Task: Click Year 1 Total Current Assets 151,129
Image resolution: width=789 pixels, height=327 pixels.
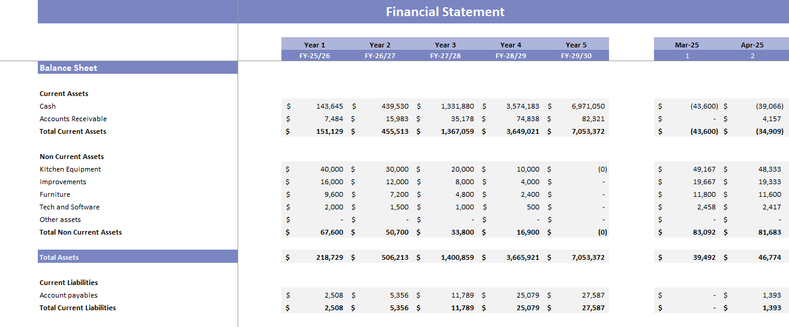Action: tap(329, 131)
